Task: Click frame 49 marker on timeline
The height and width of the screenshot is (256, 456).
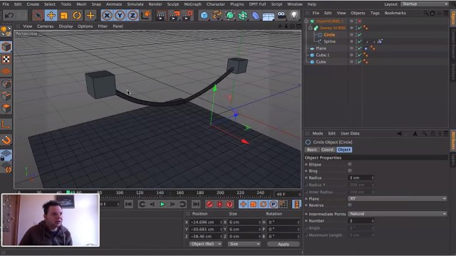Action: tap(68, 192)
